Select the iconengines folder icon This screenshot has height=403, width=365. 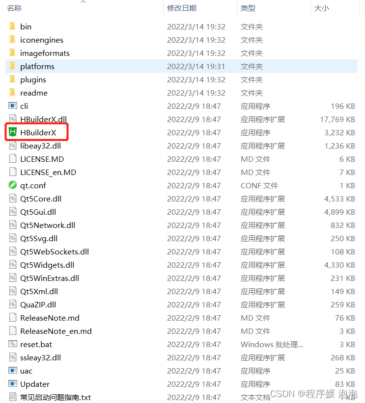pos(12,40)
